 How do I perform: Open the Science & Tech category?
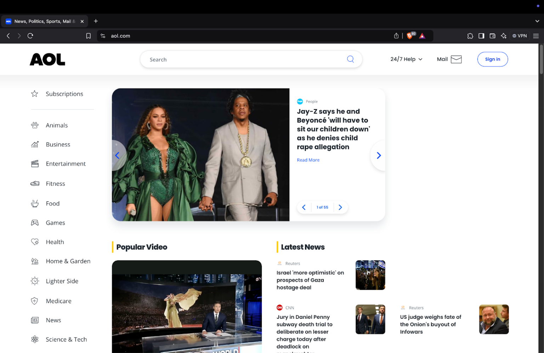tap(66, 339)
